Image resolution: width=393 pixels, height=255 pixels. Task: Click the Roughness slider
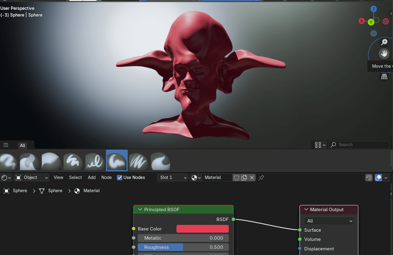[x=183, y=247]
